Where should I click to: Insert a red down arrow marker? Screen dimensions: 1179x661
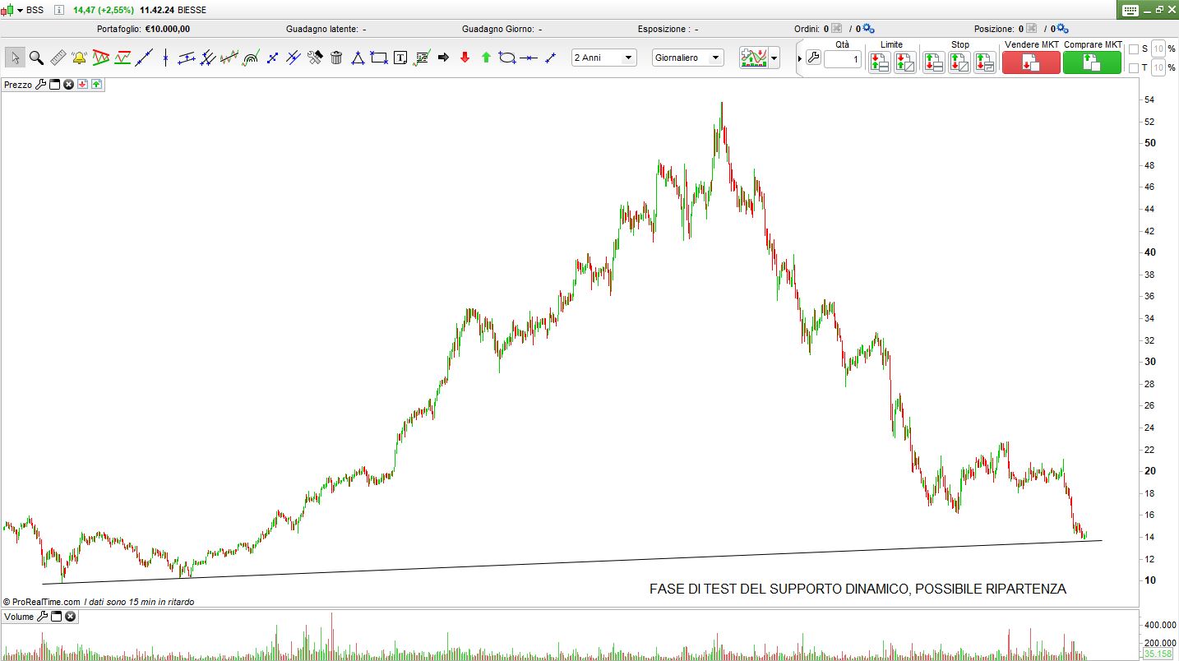click(465, 58)
